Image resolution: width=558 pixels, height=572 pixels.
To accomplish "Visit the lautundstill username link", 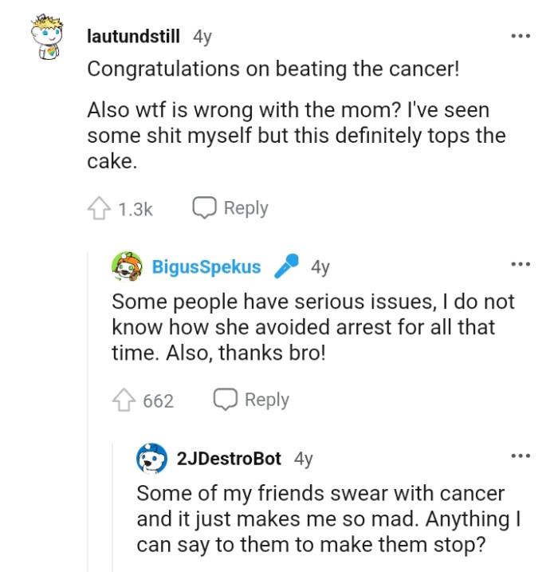I will click(134, 37).
